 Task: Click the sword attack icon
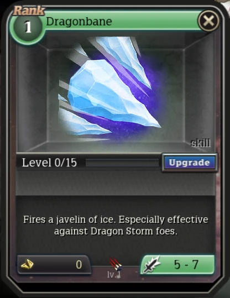coord(151,264)
